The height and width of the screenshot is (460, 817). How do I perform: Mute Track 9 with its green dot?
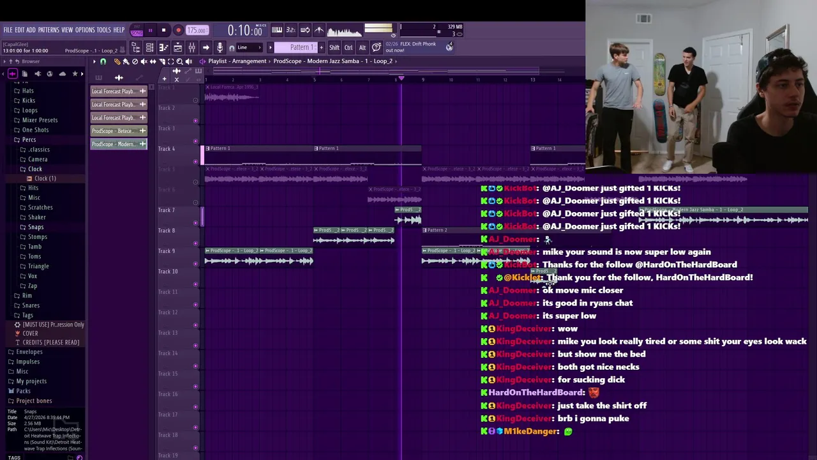[195, 264]
